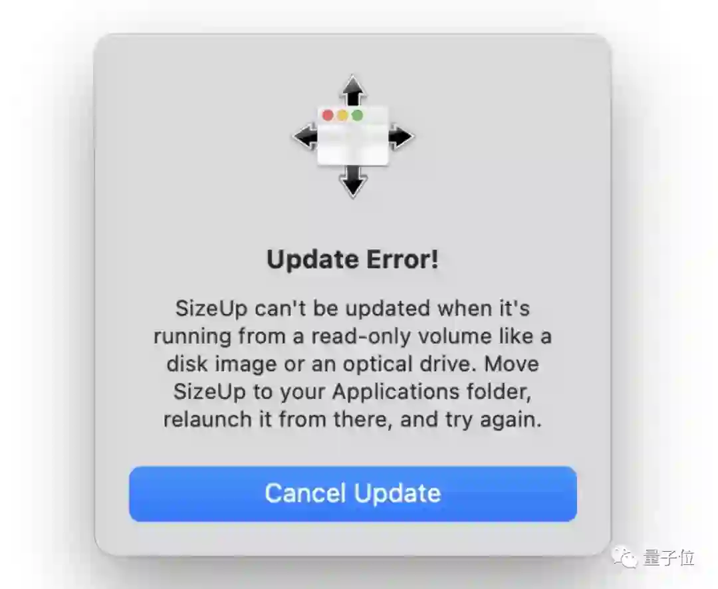Click the up arrow of the SizeUp icon
The image size is (718, 589).
point(353,90)
